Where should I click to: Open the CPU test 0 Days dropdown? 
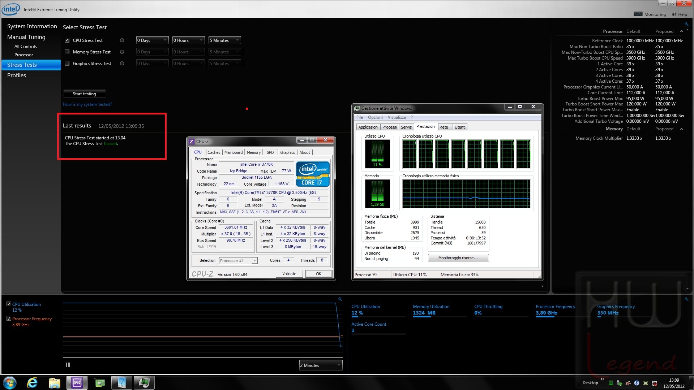click(152, 40)
